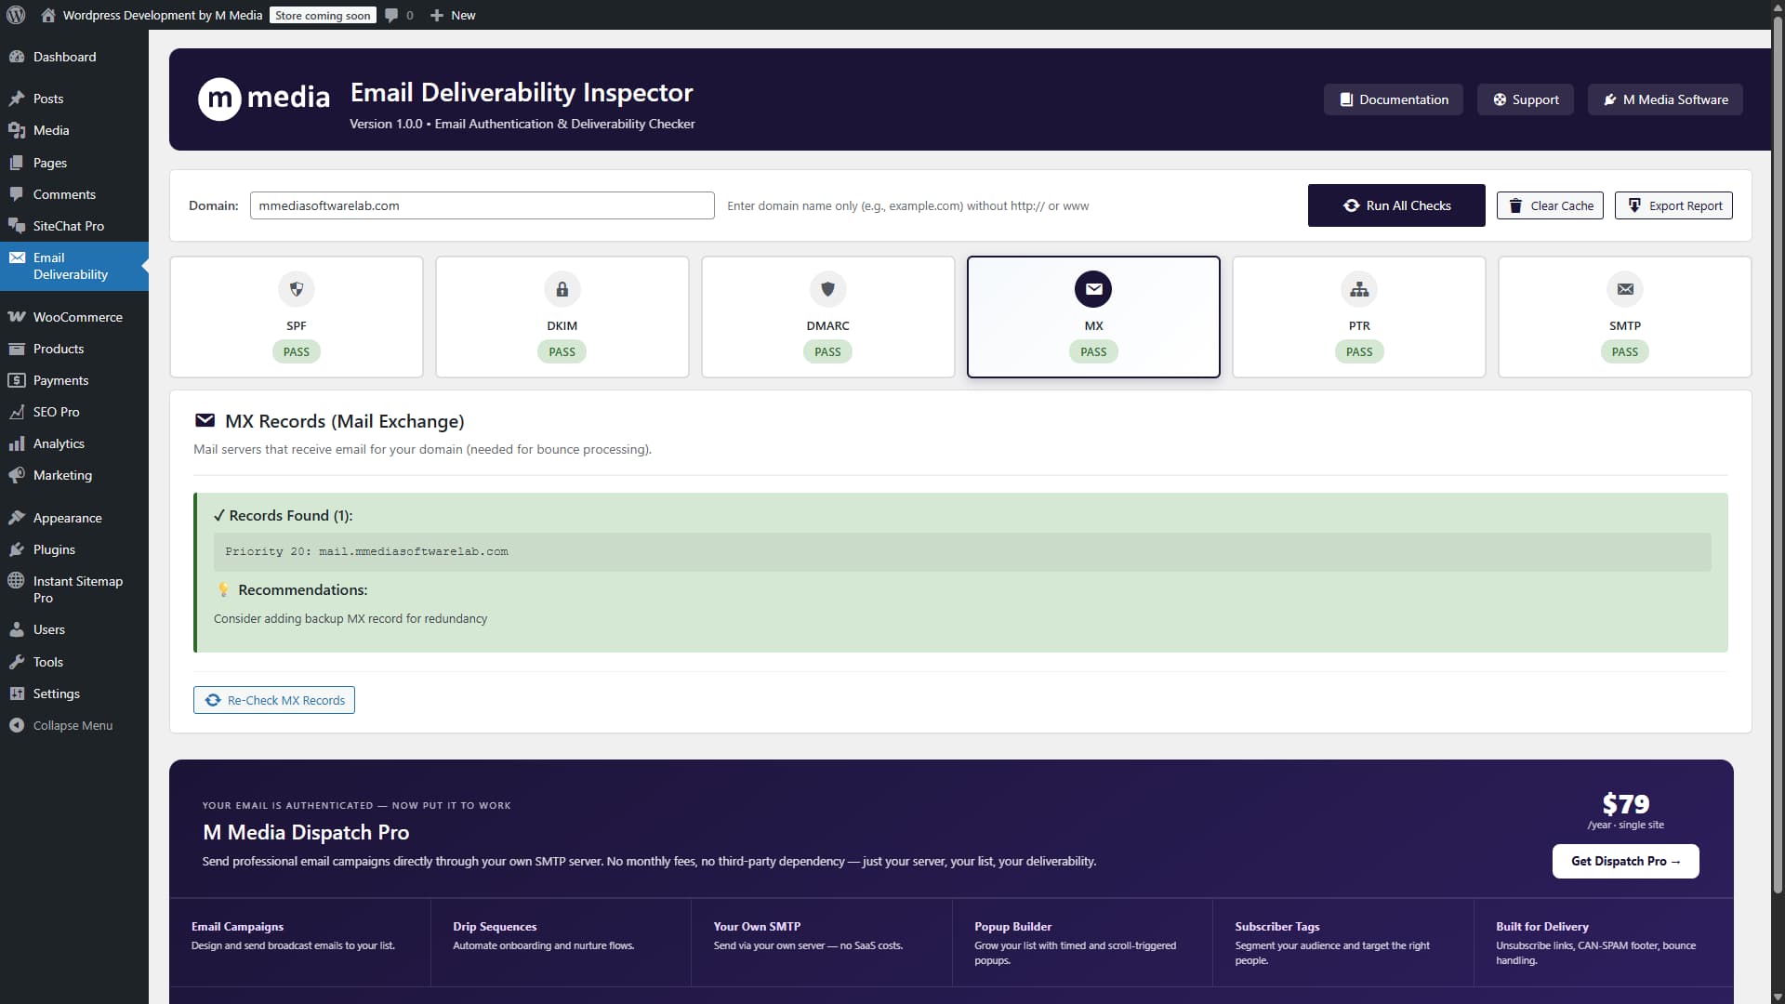
Task: Click the Domain input field
Action: point(482,205)
